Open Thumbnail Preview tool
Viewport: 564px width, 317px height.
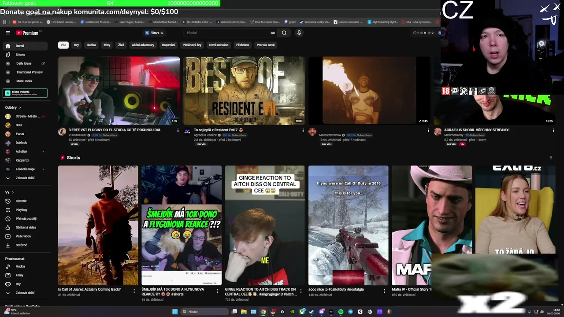pyautogui.click(x=25, y=72)
